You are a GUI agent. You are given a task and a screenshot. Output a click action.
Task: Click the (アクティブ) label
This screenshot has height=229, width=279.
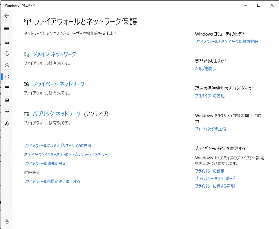[96, 114]
